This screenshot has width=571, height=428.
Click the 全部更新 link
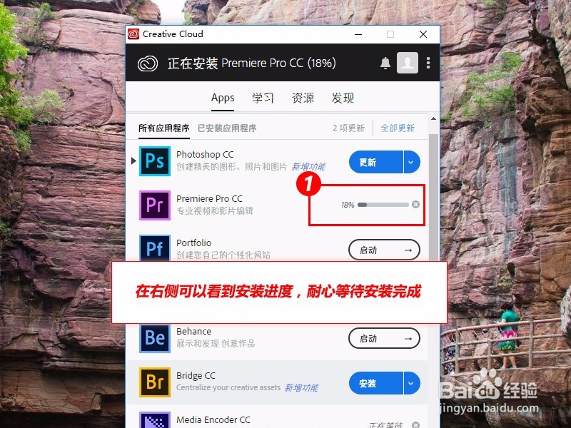(398, 127)
